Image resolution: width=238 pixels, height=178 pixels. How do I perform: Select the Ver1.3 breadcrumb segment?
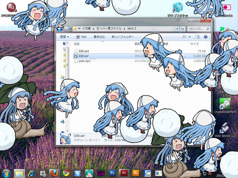coord(132,28)
